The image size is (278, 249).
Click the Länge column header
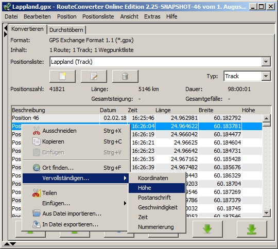[177, 110]
